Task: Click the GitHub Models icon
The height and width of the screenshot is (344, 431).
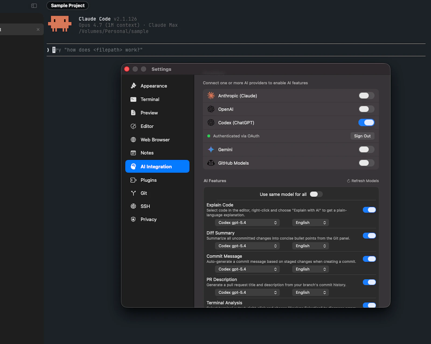Action: (x=211, y=163)
